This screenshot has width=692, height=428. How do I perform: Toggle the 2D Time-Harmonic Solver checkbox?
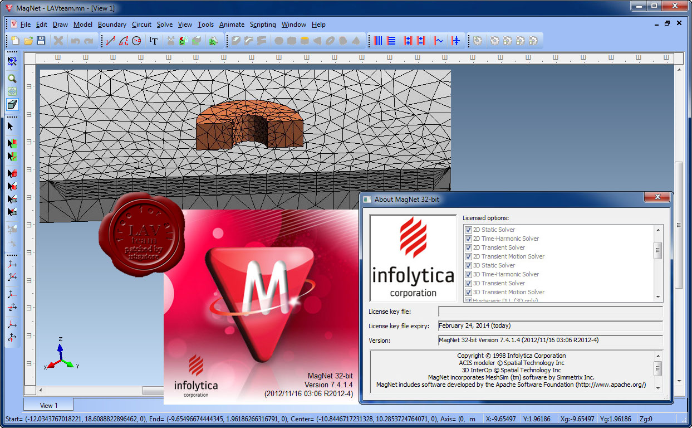tap(468, 239)
